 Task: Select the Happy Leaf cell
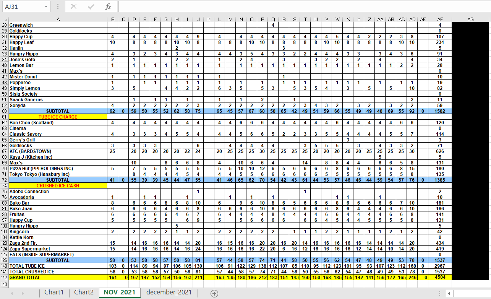[58, 42]
